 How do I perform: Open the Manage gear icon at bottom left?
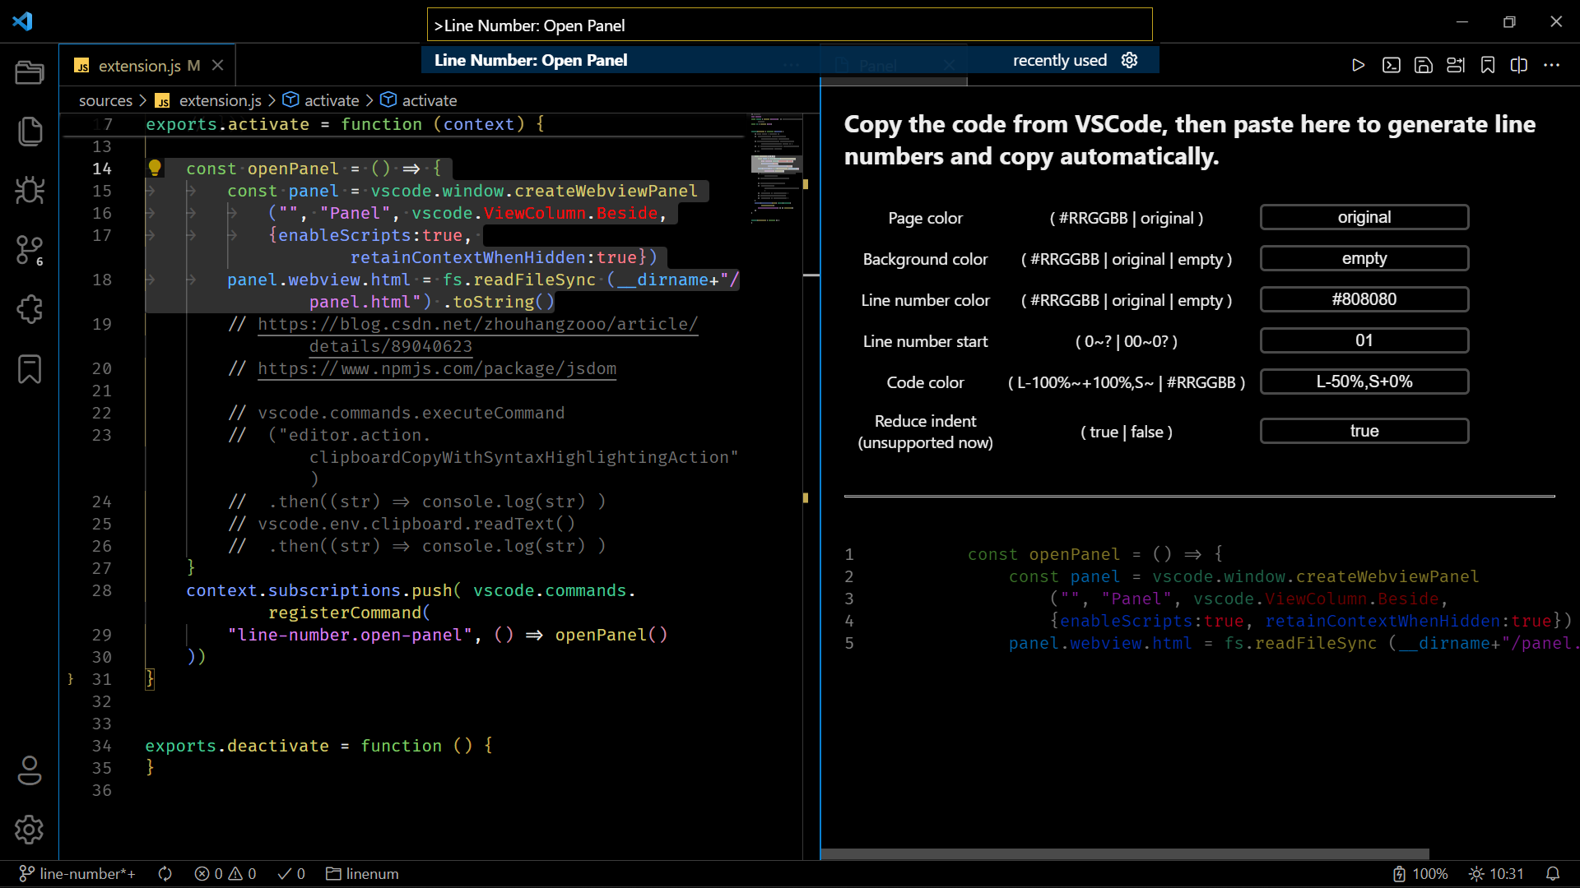pyautogui.click(x=30, y=830)
